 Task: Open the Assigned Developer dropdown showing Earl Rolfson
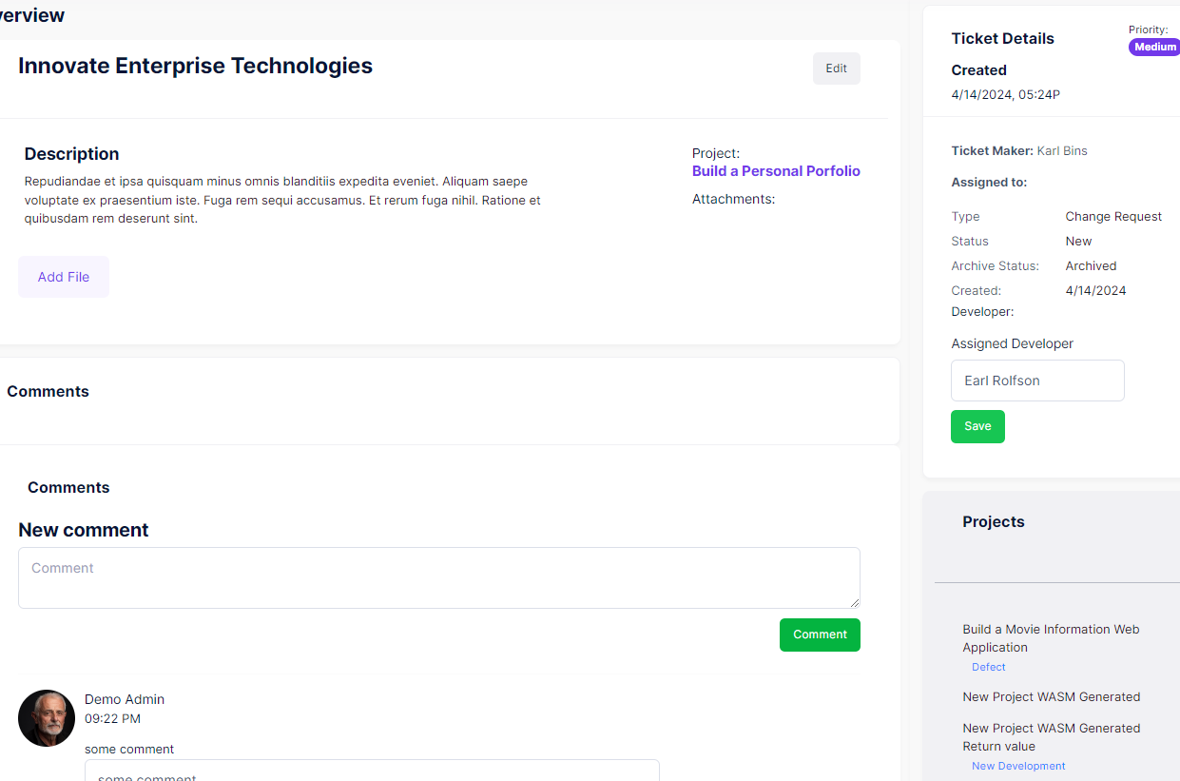tap(1037, 381)
